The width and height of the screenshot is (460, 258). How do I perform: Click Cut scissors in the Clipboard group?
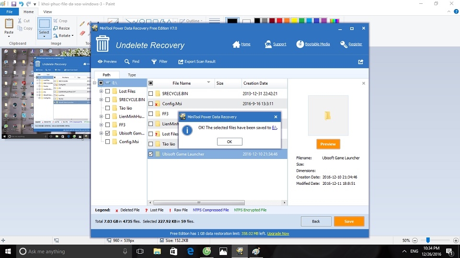click(23, 21)
